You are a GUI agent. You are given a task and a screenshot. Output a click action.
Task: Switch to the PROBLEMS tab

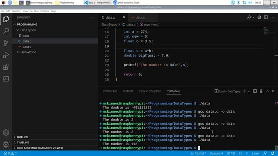pos(110,91)
